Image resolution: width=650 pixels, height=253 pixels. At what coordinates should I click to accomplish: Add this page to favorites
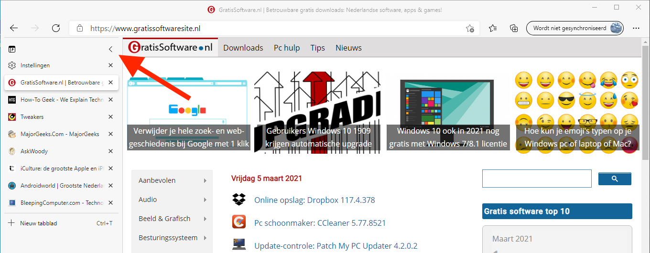coord(470,28)
